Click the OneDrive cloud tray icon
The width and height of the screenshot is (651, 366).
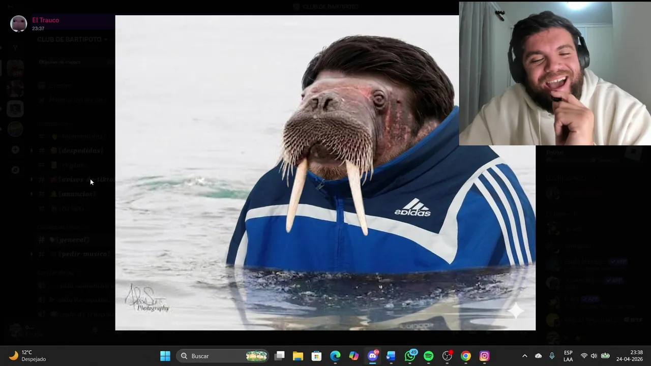[539, 356]
